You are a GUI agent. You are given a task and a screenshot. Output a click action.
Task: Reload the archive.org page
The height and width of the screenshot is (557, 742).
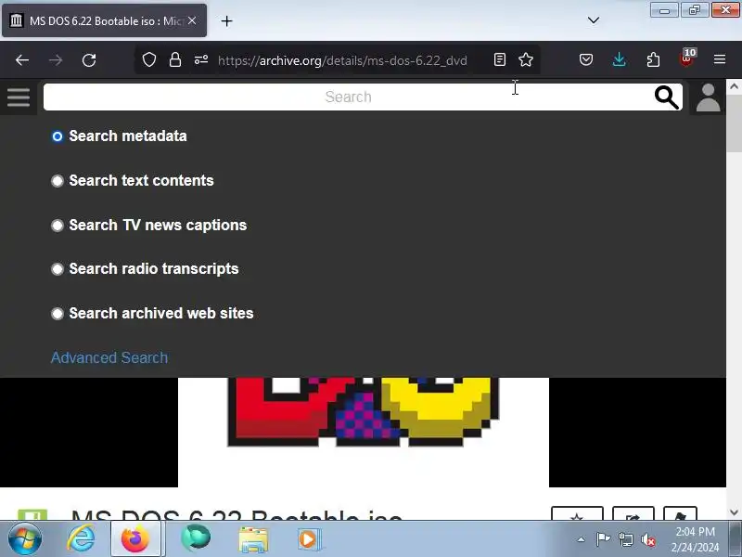pos(89,60)
